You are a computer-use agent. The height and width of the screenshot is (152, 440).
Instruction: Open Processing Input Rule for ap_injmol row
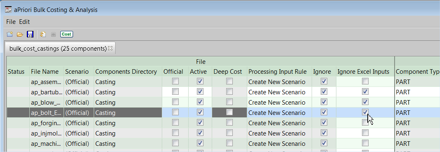[x=279, y=133]
